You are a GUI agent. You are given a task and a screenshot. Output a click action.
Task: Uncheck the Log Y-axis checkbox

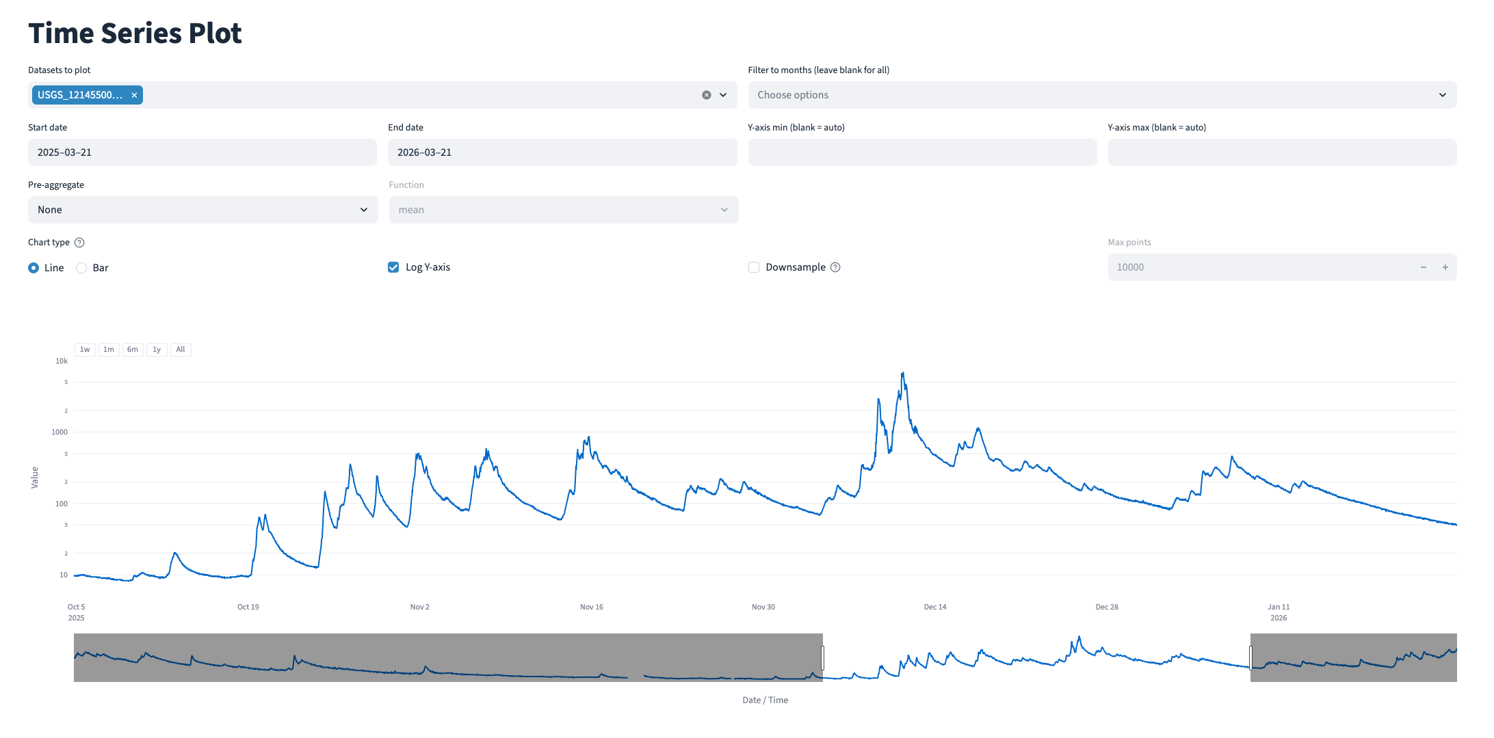393,267
